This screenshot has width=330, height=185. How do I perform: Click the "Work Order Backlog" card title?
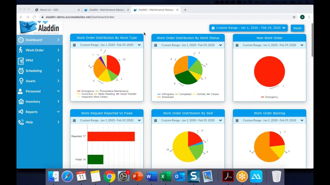(269, 113)
